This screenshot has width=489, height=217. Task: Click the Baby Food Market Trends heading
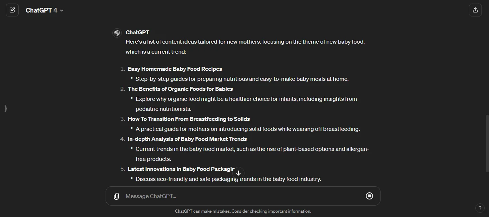pos(188,139)
